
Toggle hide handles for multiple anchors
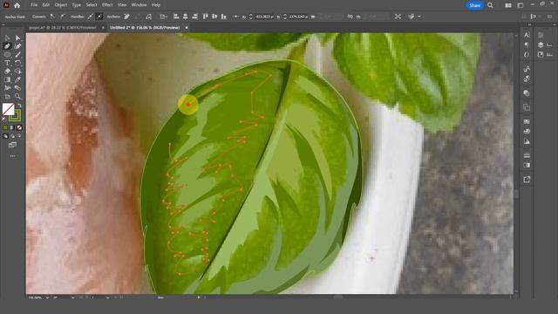pos(99,17)
